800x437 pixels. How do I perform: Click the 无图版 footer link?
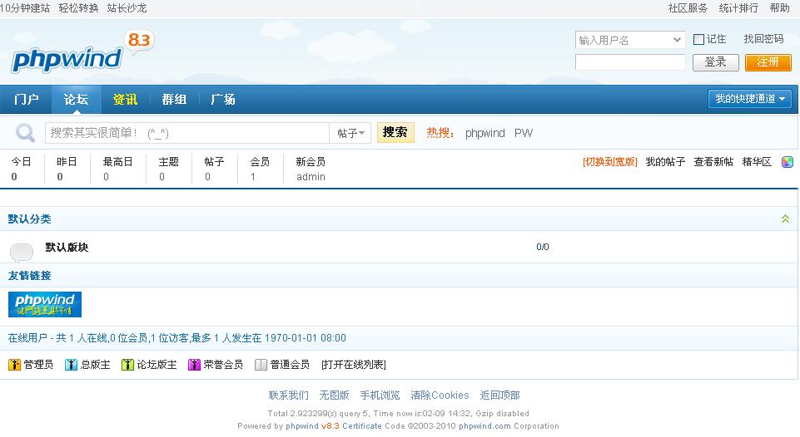[334, 395]
